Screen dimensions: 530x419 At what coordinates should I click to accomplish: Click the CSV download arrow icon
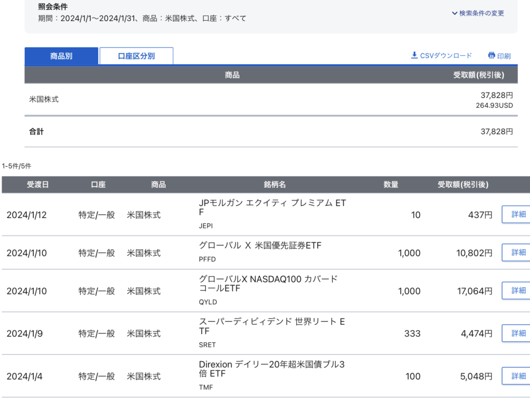pos(414,55)
